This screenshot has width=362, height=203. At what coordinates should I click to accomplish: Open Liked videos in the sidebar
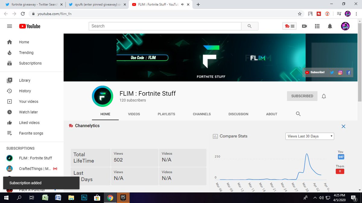pyautogui.click(x=32, y=122)
